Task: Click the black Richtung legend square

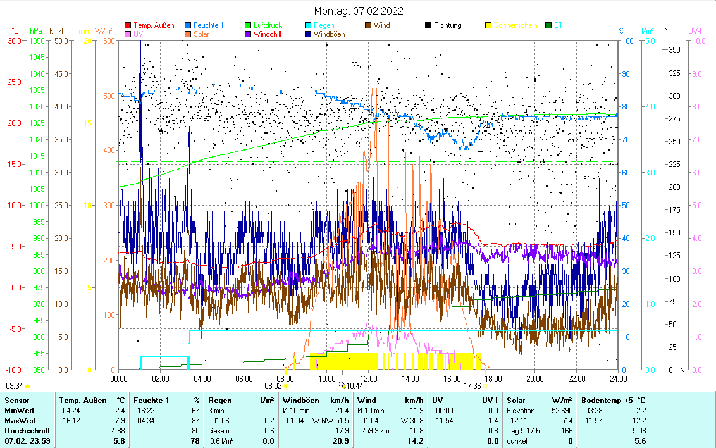Action: click(x=428, y=26)
